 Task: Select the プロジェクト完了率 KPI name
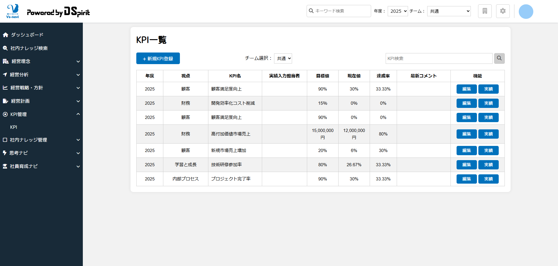(231, 179)
